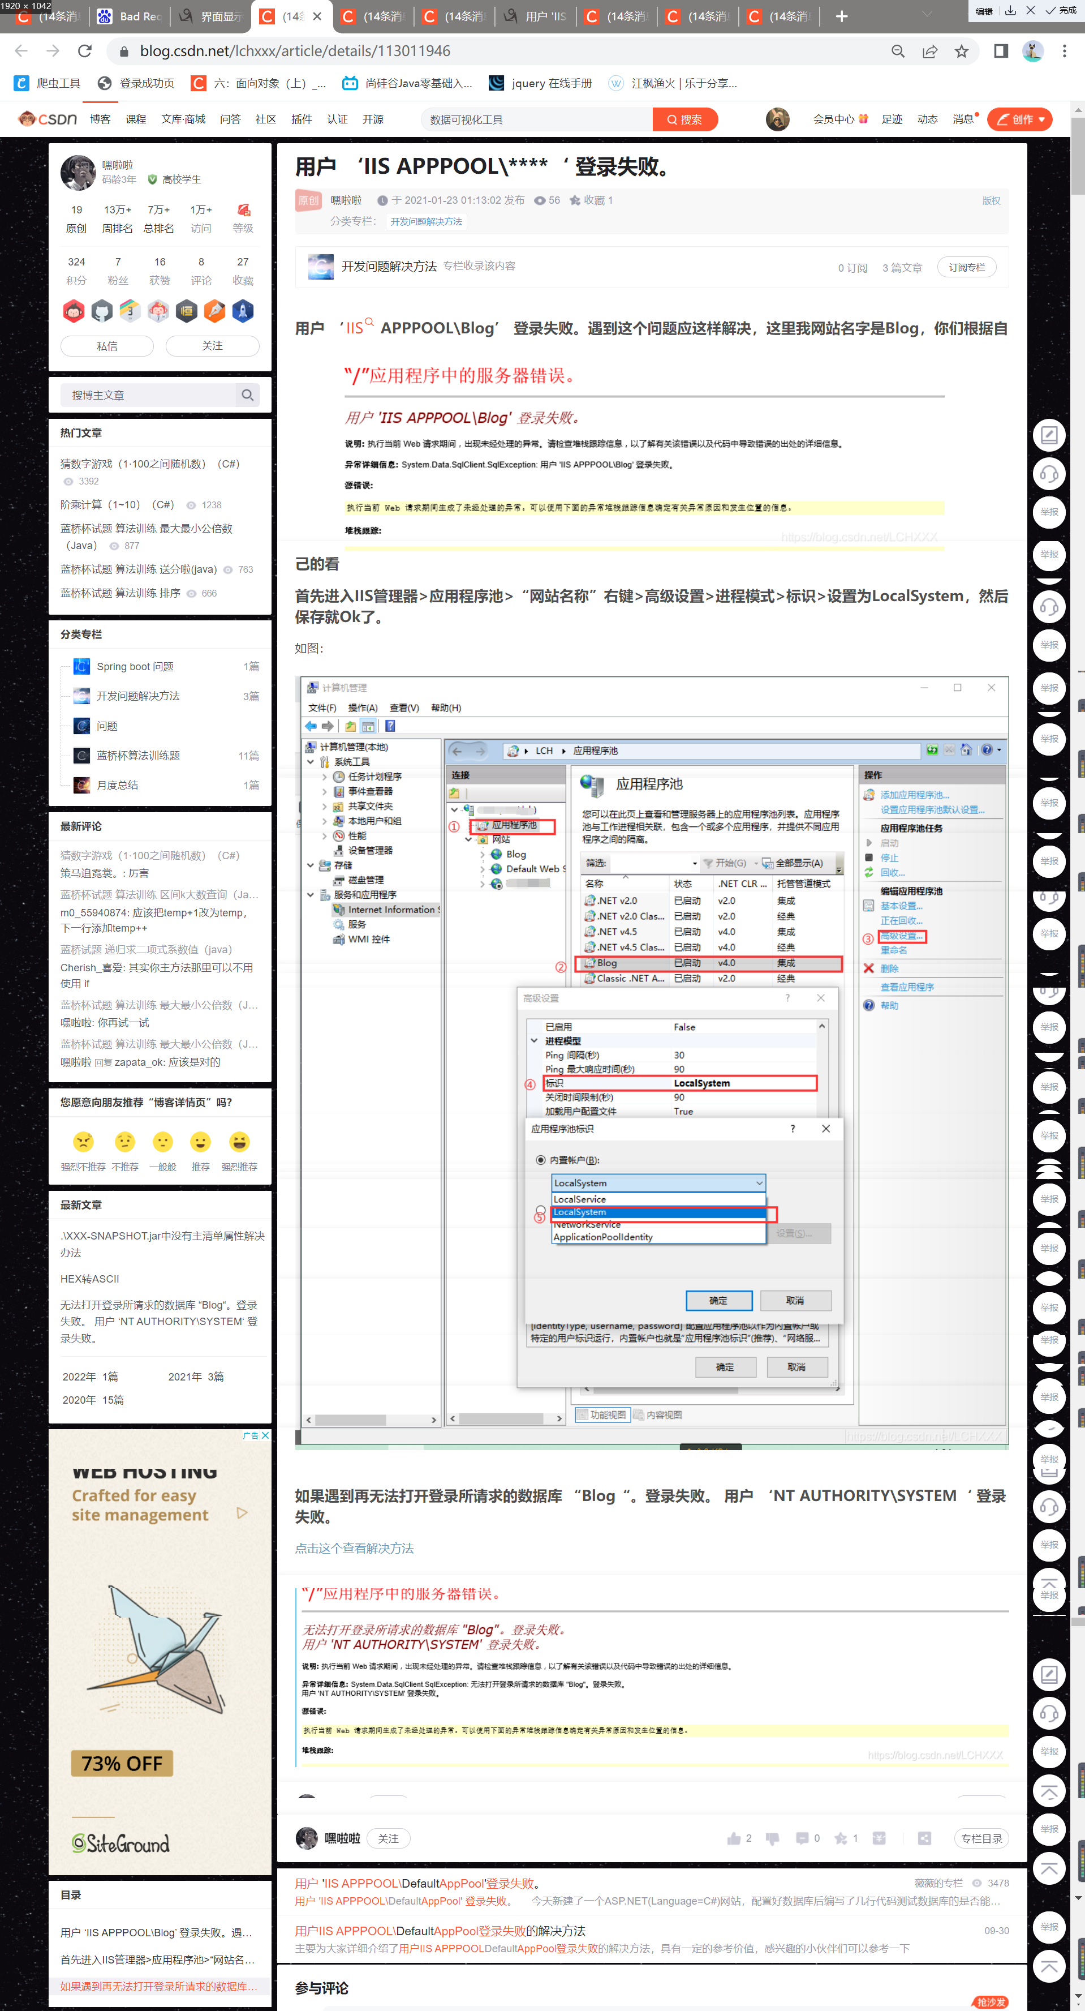Reload the current page
Viewport: 1085px width, 2011px height.
point(84,51)
